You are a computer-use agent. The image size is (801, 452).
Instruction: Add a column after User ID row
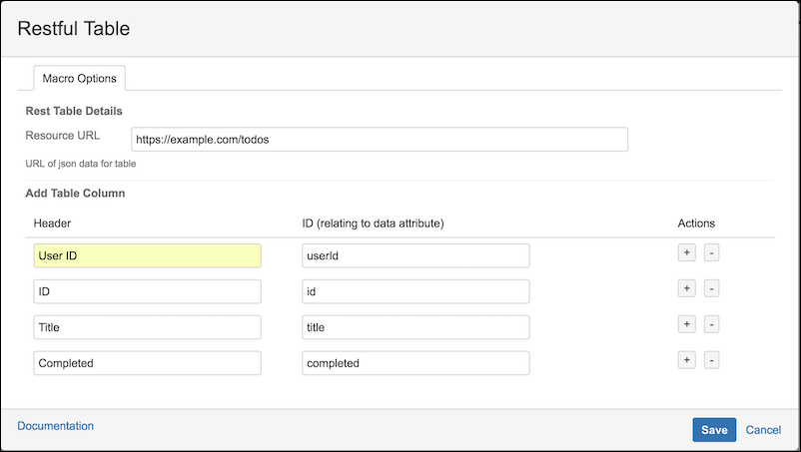pyautogui.click(x=686, y=252)
